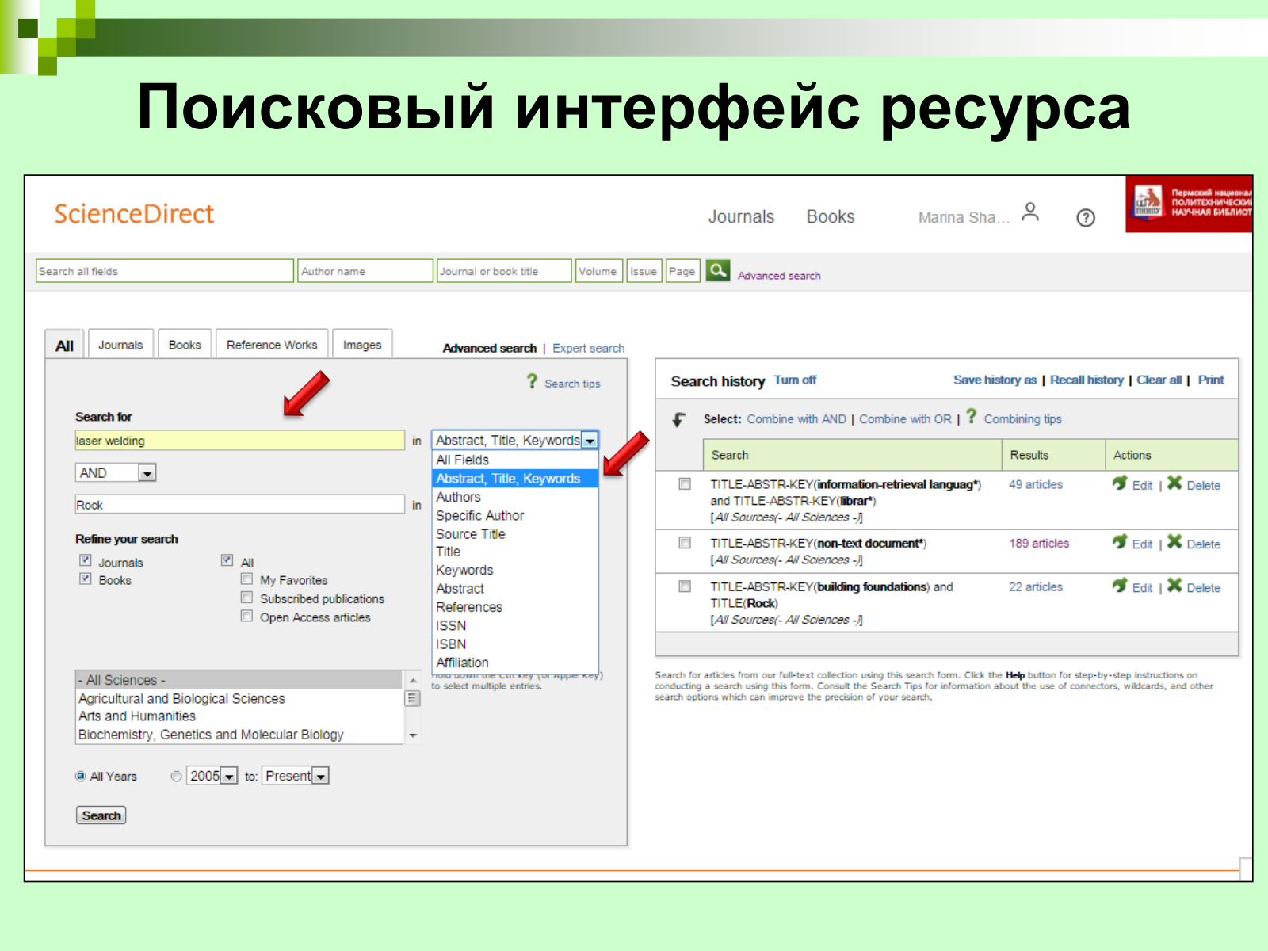
Task: Toggle the Journals checkbox
Action: 86,560
